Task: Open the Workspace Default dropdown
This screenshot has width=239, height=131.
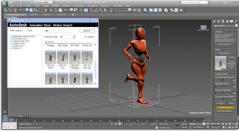Action: [x=43, y=2]
